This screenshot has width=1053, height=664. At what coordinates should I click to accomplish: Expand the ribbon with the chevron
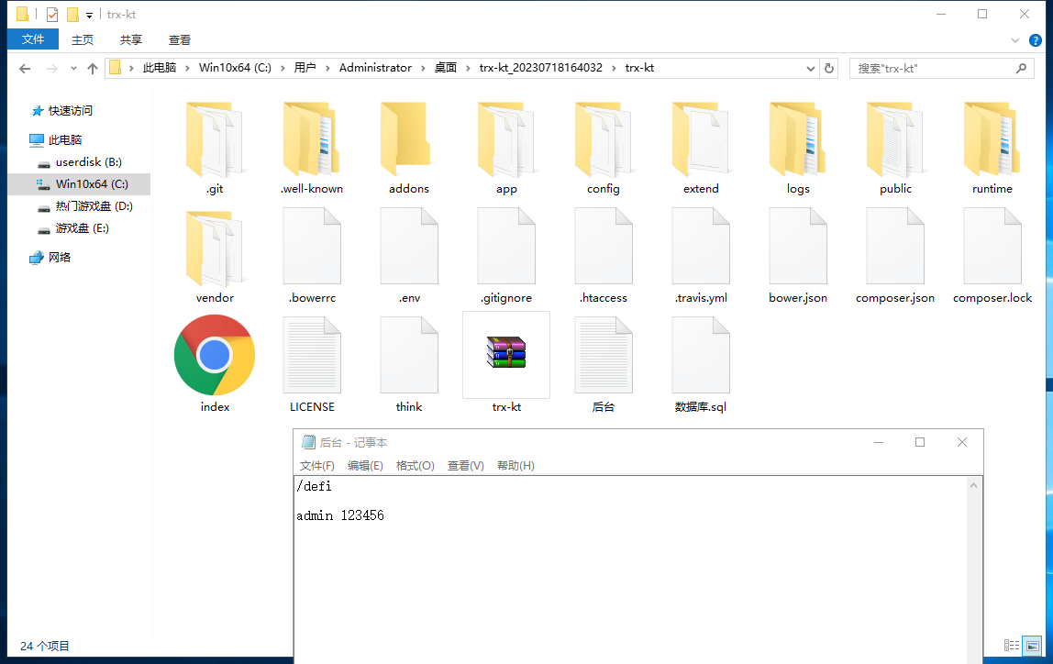tap(1015, 40)
